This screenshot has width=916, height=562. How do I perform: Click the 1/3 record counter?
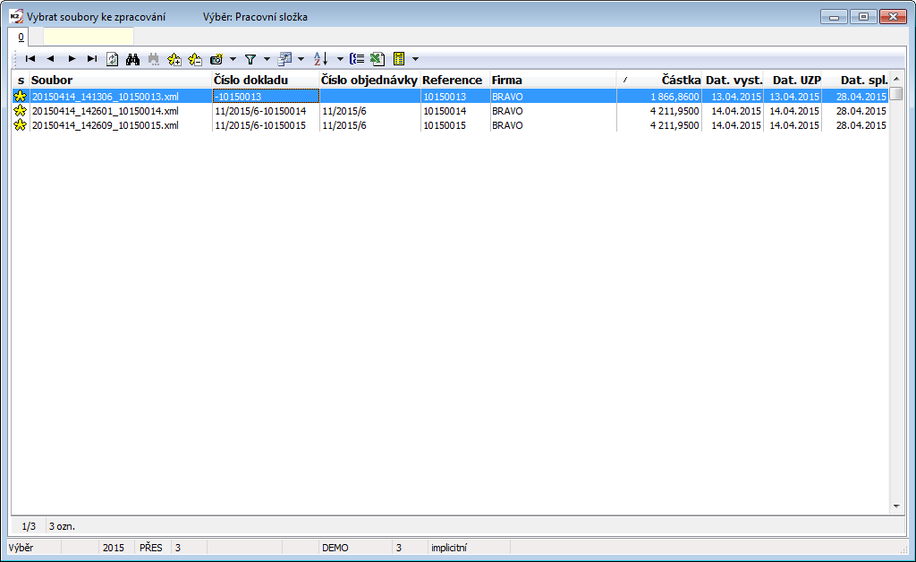click(x=29, y=526)
